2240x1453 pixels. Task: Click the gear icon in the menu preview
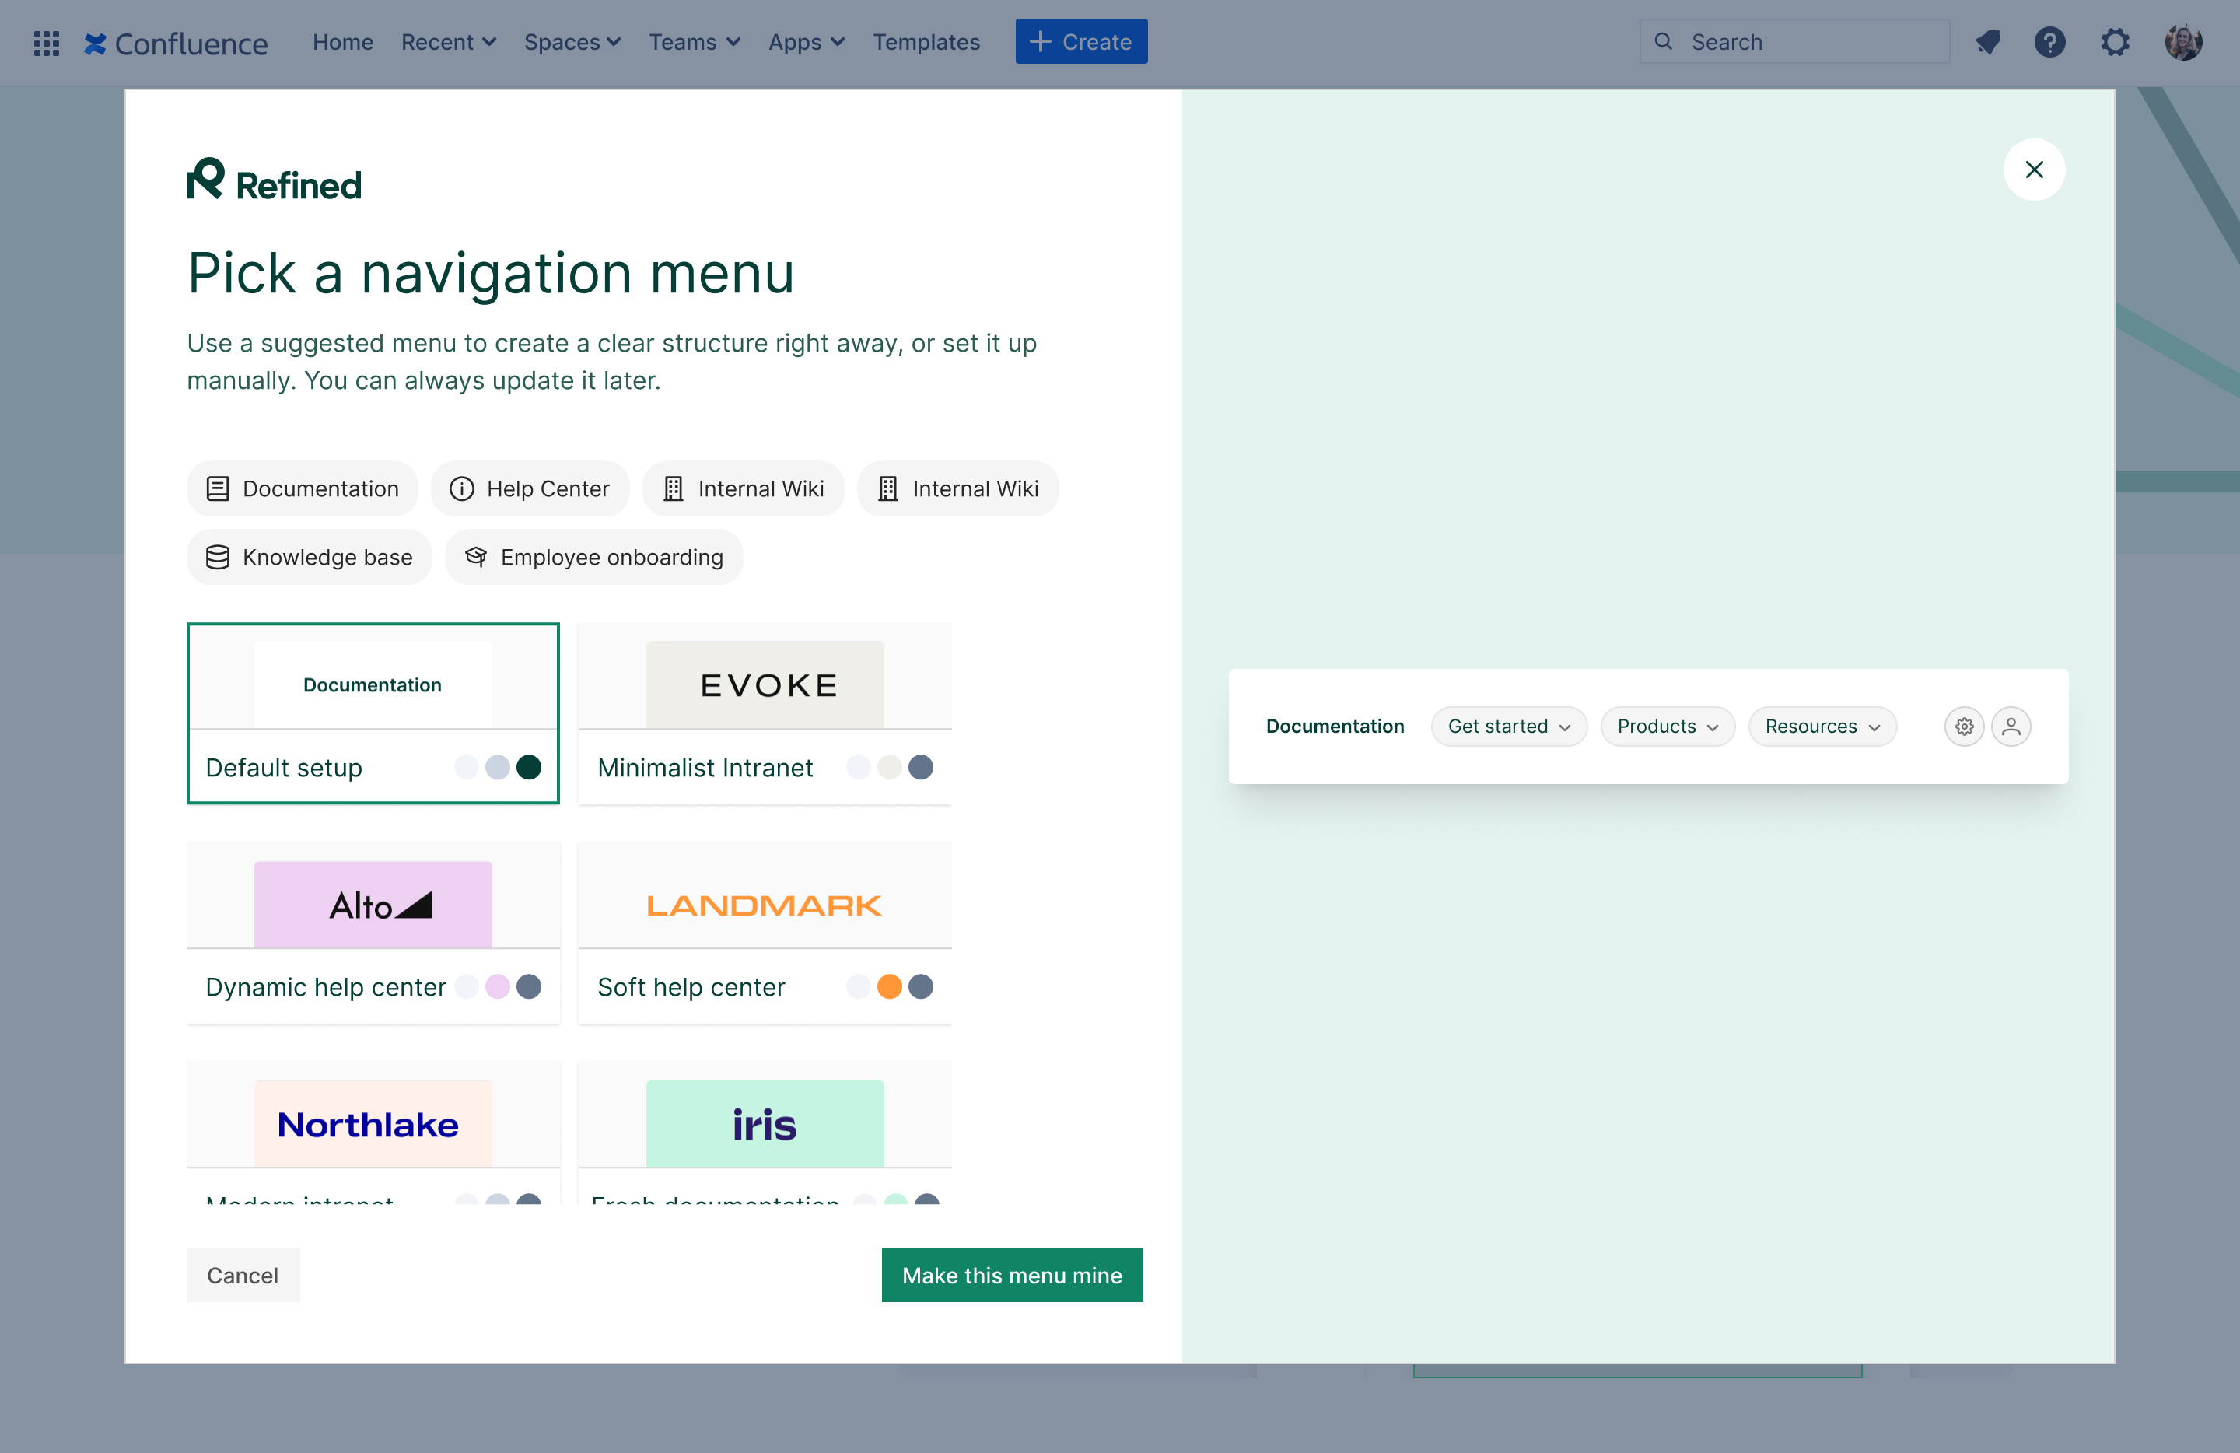point(1963,726)
